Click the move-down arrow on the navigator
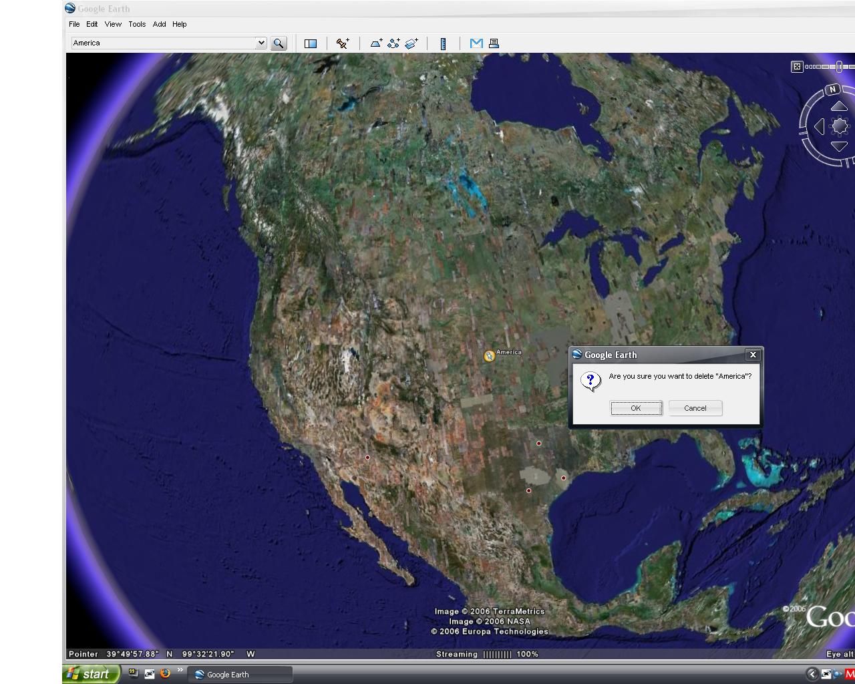Viewport: 855px width, 684px height. (x=839, y=146)
